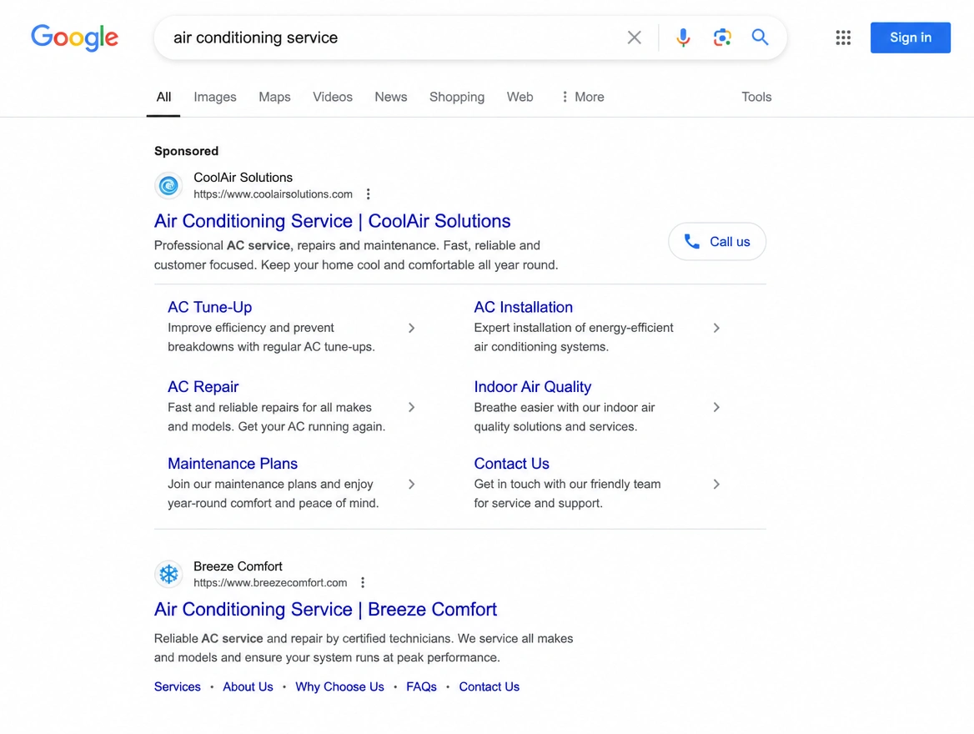Expand the AC Installation sitelink chevron

pos(716,328)
